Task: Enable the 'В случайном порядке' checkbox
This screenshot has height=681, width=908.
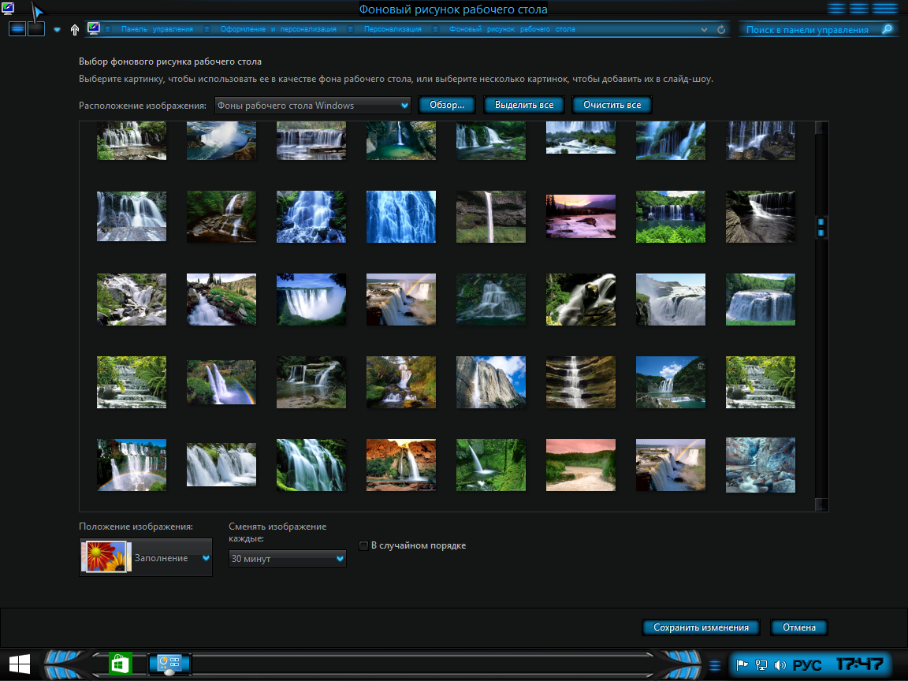Action: [363, 545]
